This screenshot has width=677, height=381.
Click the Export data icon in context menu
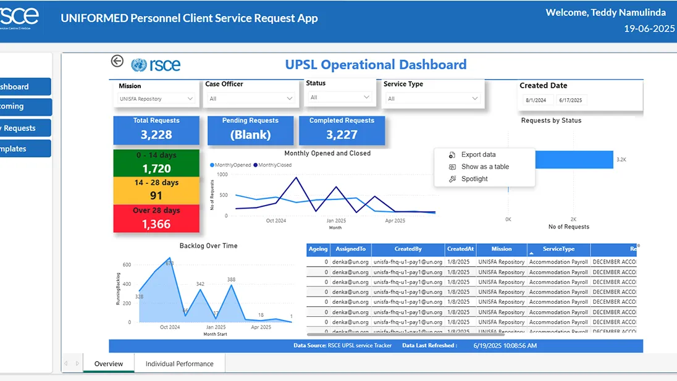[452, 155]
